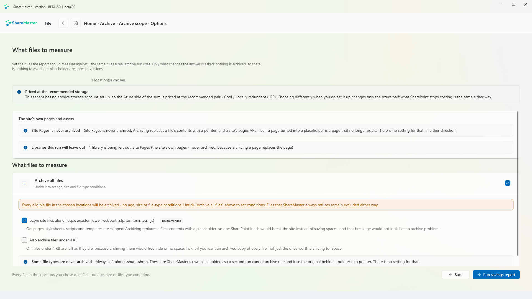This screenshot has height=299, width=532.
Task: Click 'The site's own pages and assets' heading
Action: (x=46, y=119)
